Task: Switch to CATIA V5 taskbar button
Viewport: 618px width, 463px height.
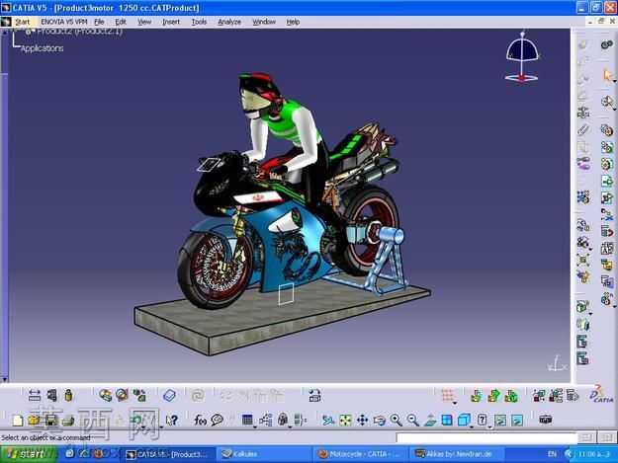Action: point(167,454)
